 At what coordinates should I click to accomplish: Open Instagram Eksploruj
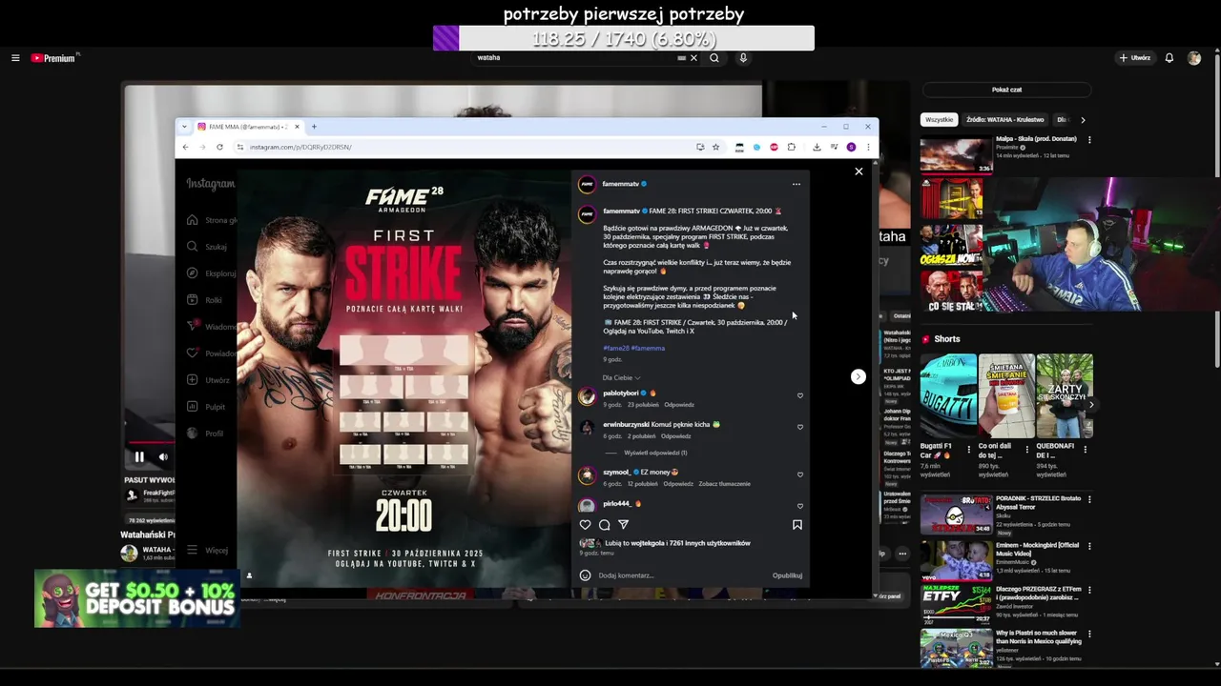click(x=211, y=273)
